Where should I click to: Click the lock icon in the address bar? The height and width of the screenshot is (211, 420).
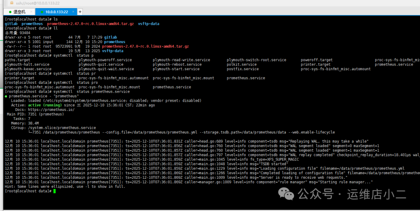click(12, 3)
